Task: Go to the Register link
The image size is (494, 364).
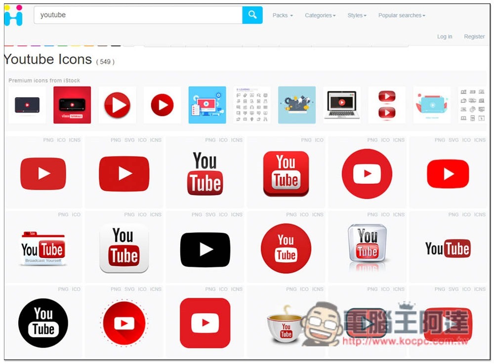Action: (474, 37)
